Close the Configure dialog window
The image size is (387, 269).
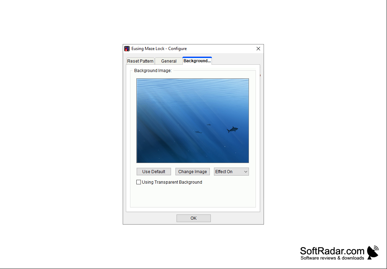tap(258, 49)
